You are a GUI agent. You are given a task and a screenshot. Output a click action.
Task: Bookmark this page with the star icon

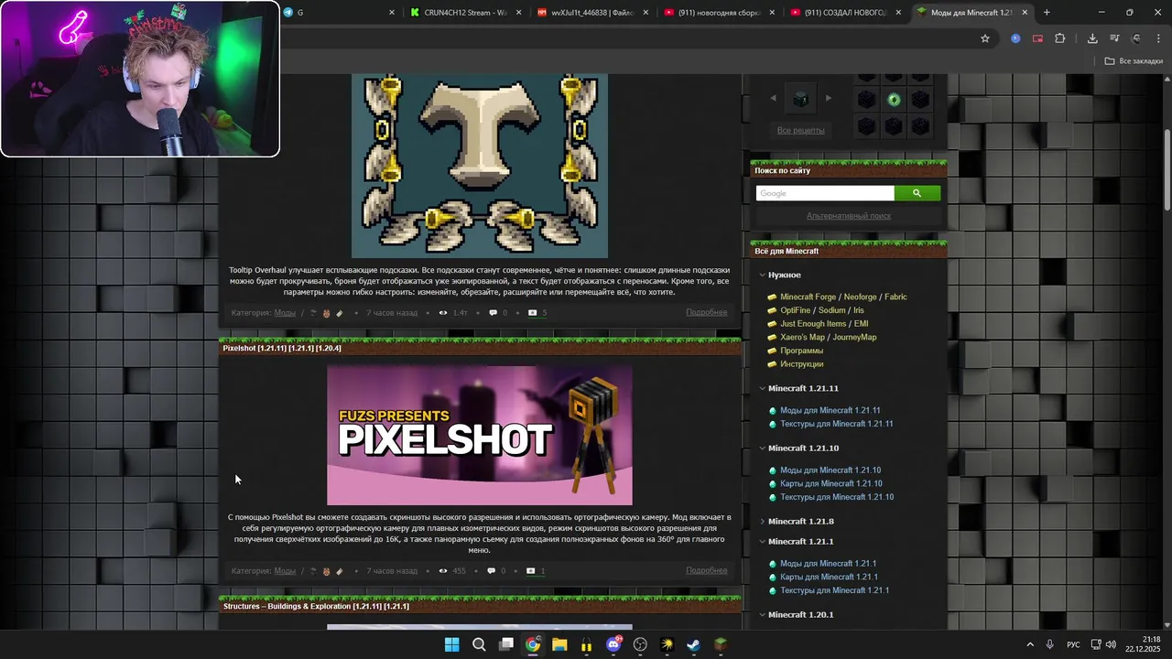985,38
